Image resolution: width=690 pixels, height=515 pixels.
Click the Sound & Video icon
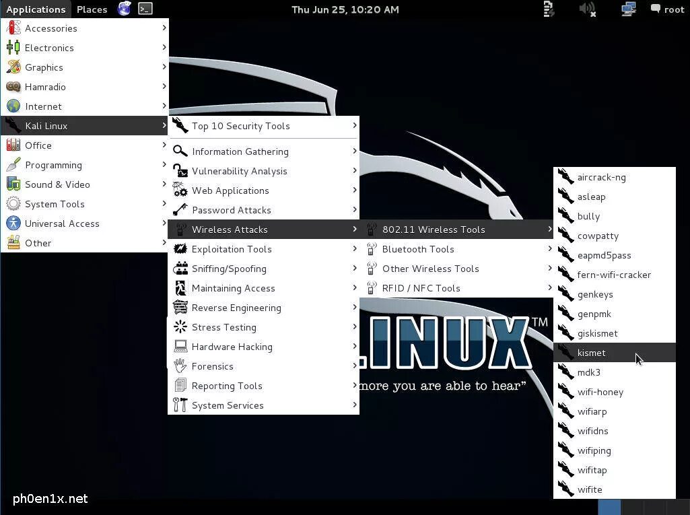click(13, 184)
